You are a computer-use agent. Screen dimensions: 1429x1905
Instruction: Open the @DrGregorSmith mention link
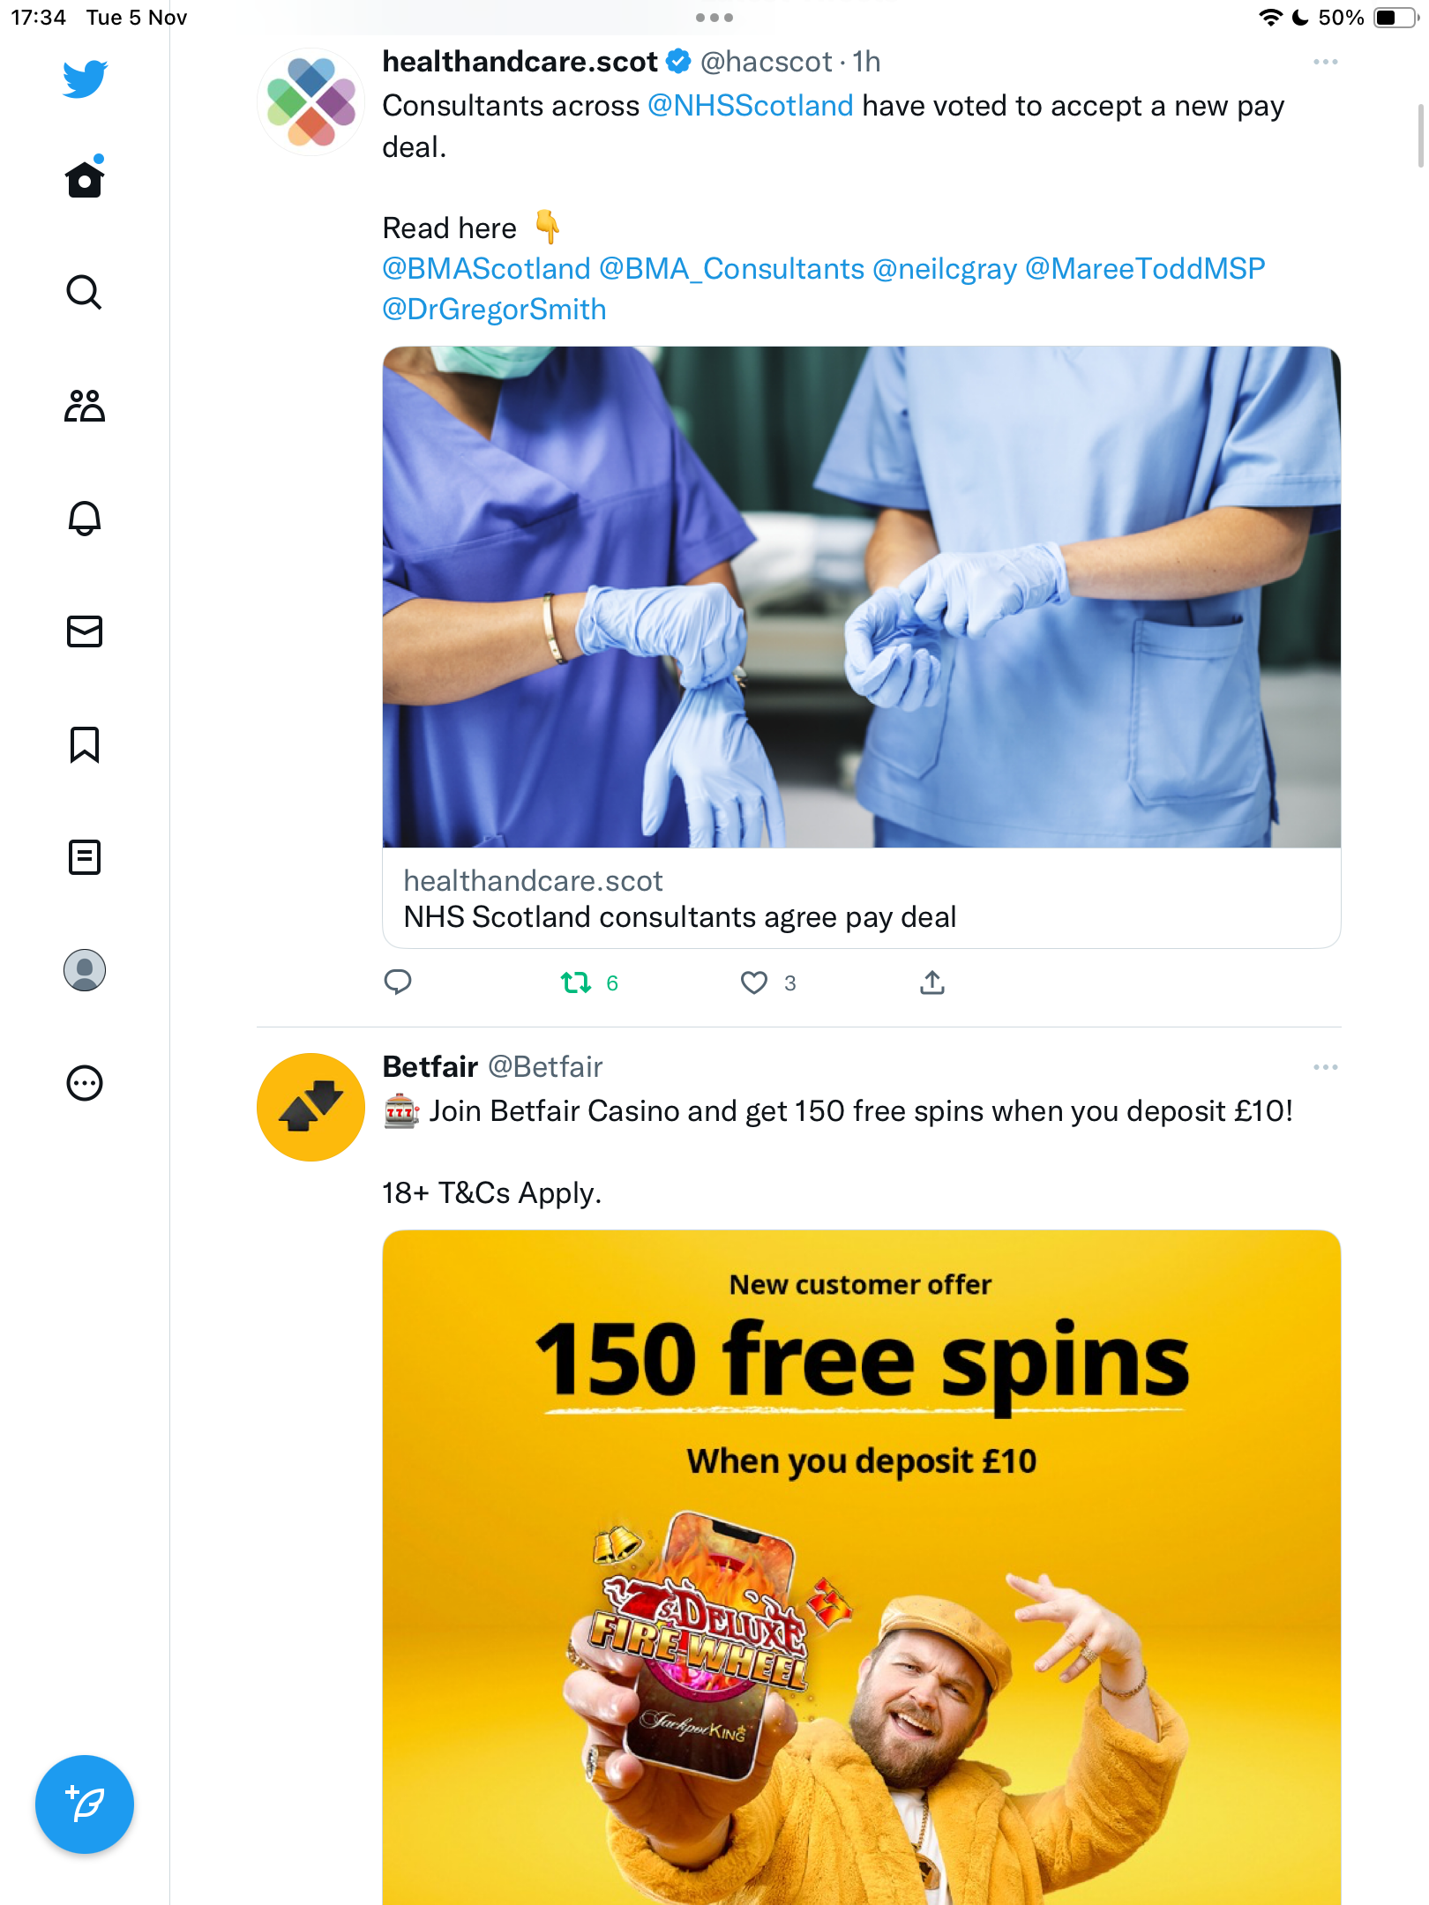pyautogui.click(x=494, y=310)
